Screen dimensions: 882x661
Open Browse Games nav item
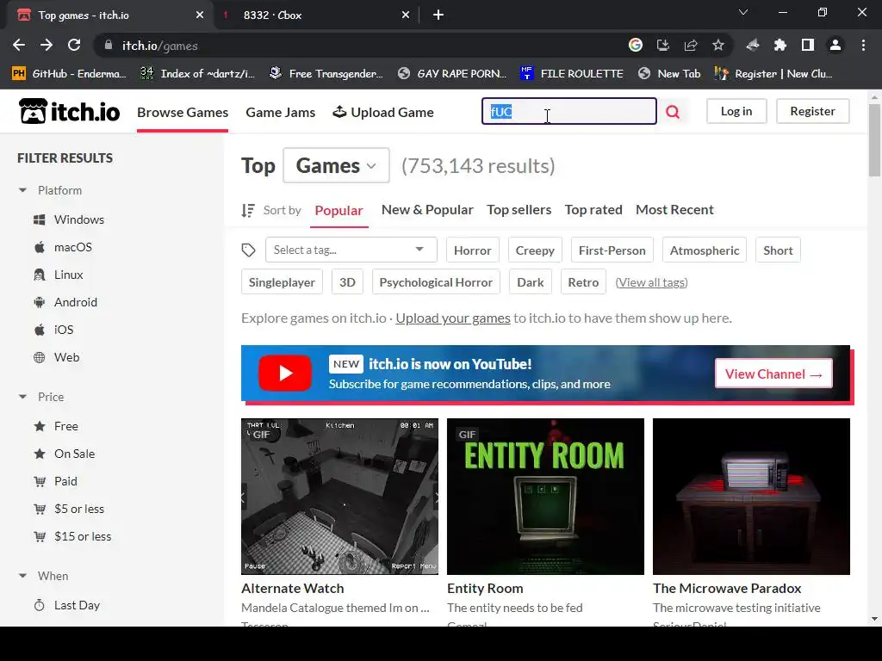[x=183, y=113]
